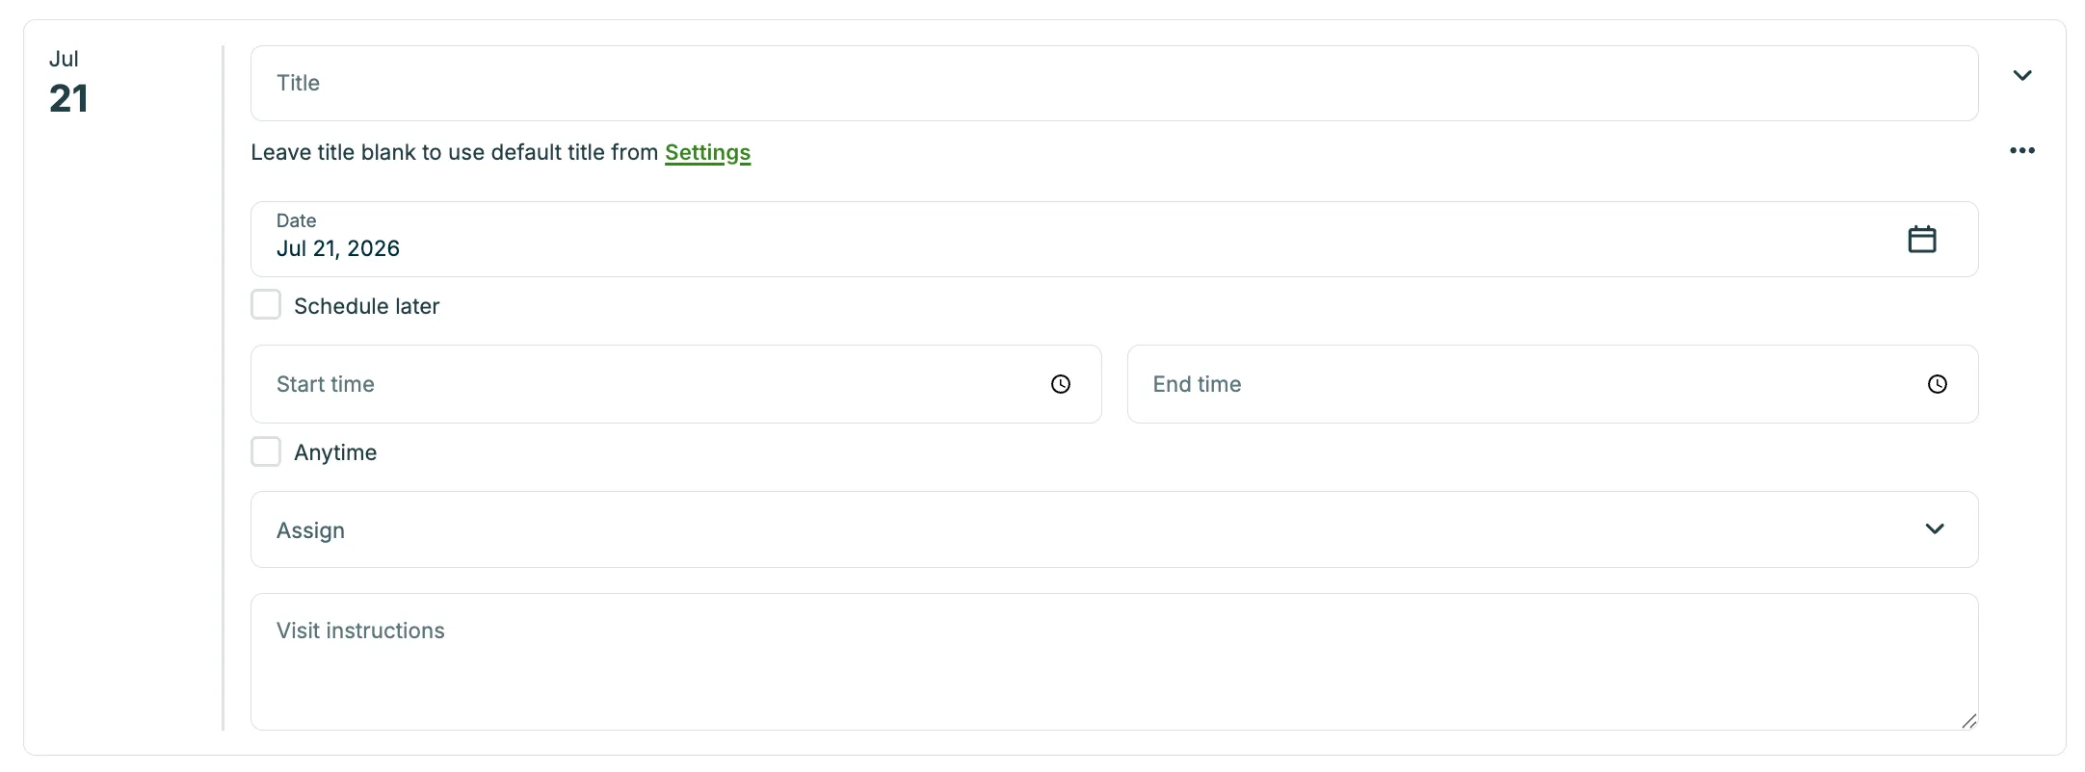Click the 'Anytime' label text

pyautogui.click(x=335, y=452)
